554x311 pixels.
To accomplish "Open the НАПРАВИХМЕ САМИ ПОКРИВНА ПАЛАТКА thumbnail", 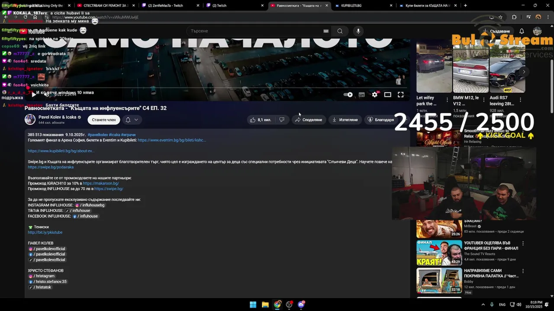I will pyautogui.click(x=439, y=280).
